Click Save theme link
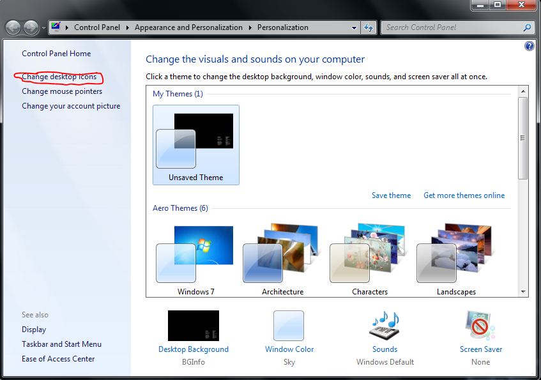The image size is (541, 380). click(x=392, y=195)
